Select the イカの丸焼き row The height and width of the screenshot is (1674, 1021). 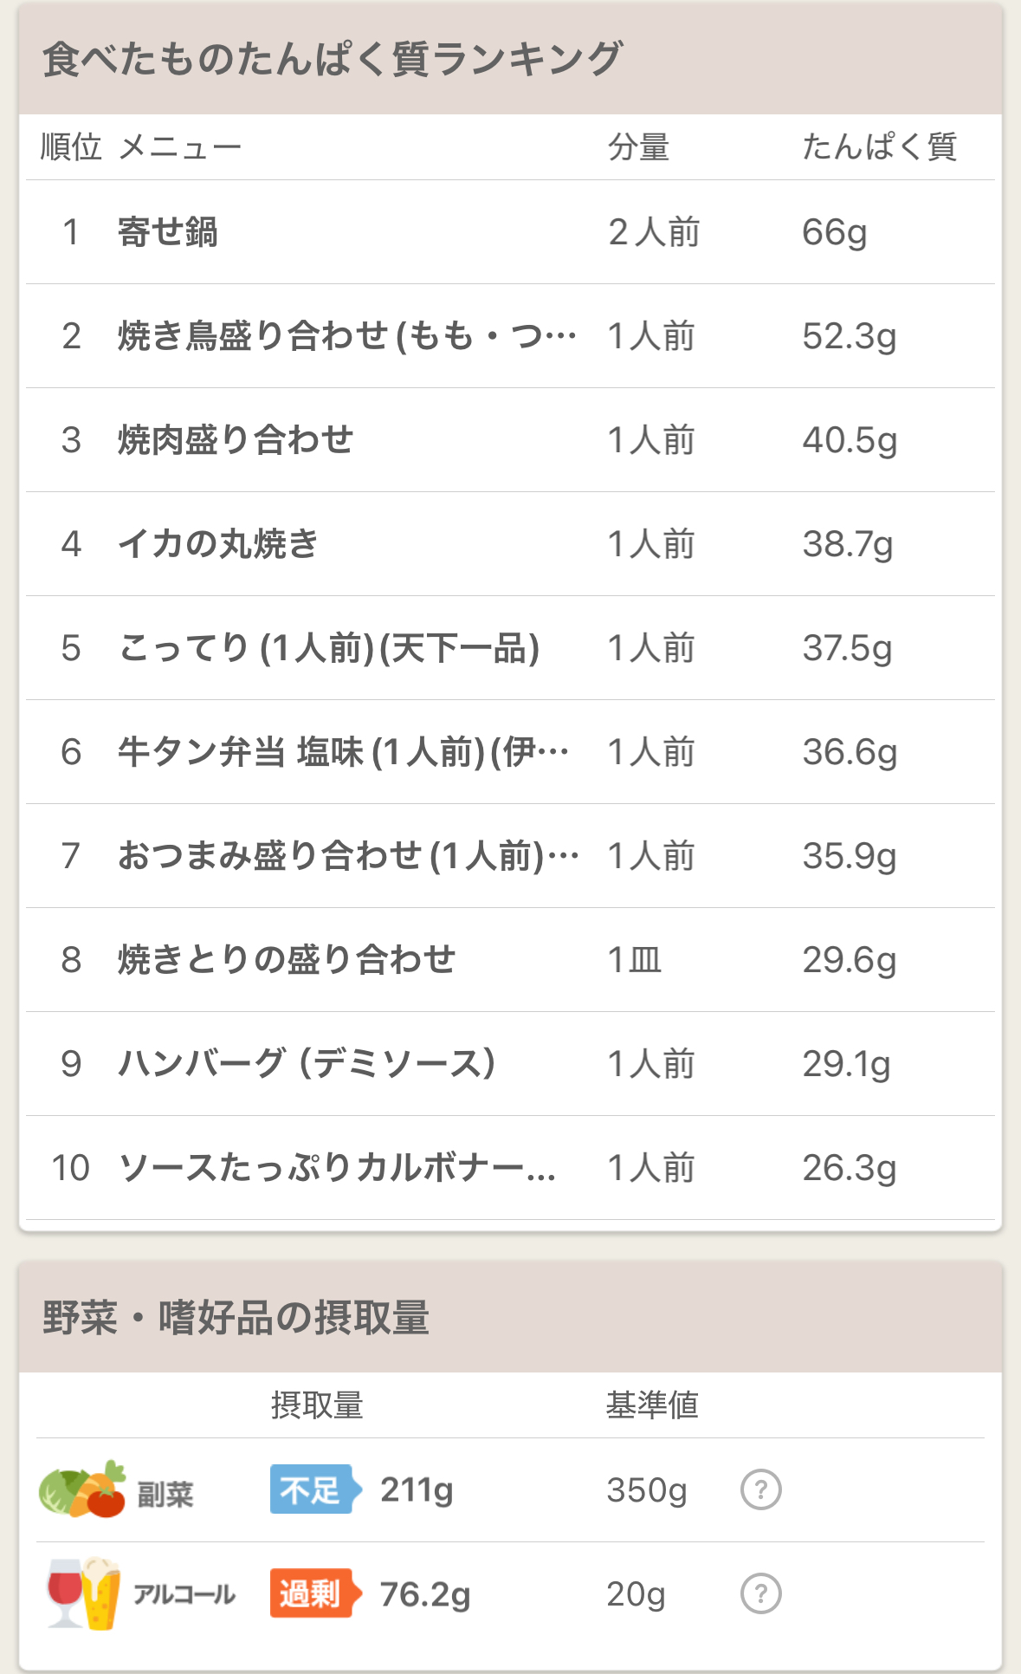510,544
